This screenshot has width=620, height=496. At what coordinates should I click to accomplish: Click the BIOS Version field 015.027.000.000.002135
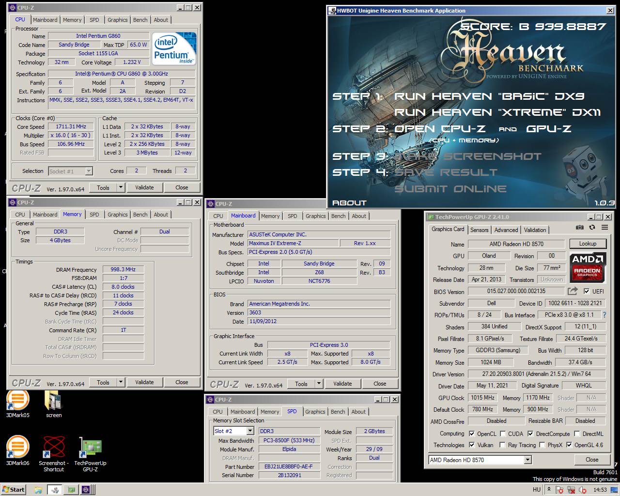[516, 291]
